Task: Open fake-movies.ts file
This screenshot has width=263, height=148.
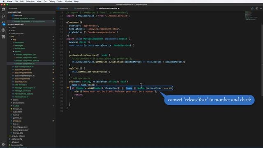Action: click(x=21, y=85)
